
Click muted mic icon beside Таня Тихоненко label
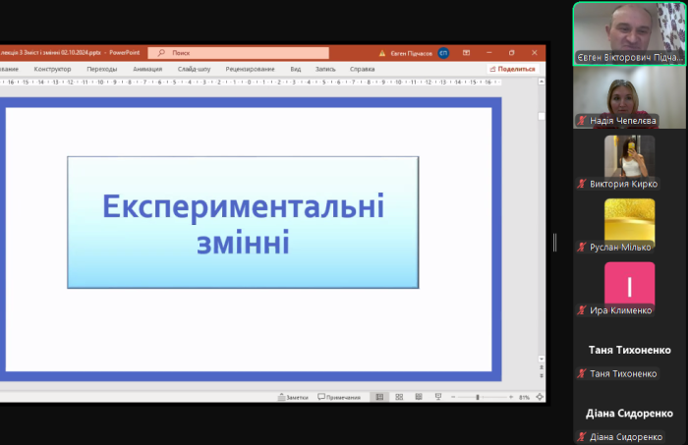(x=582, y=373)
